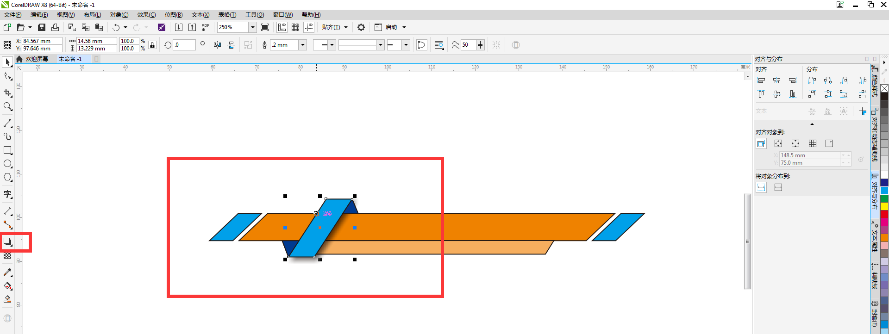Pick the red swatch in color palette
Viewport: 889px width, 334px height.
(884, 214)
